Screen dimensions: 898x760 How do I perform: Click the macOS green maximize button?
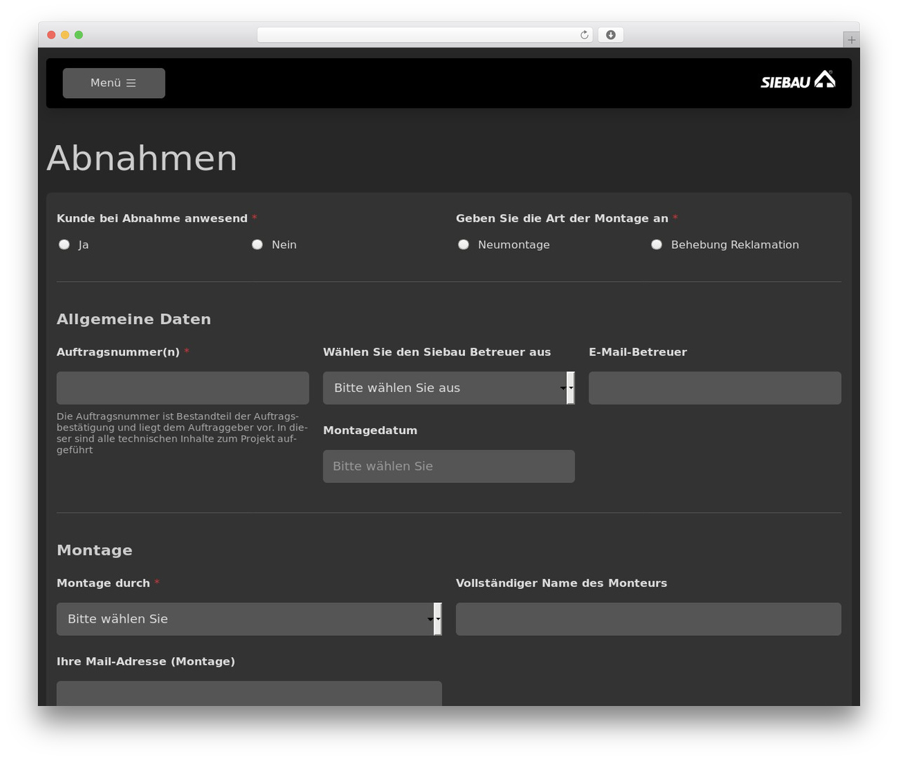point(79,35)
